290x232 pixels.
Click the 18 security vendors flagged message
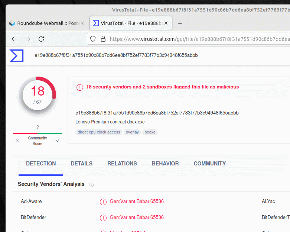point(163,87)
